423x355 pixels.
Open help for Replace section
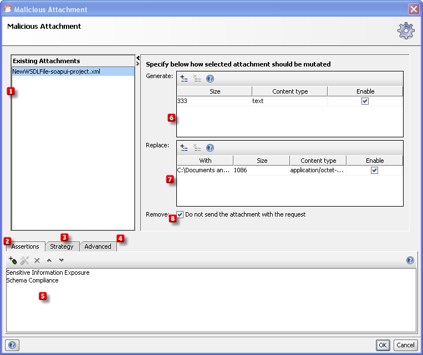pyautogui.click(x=210, y=148)
